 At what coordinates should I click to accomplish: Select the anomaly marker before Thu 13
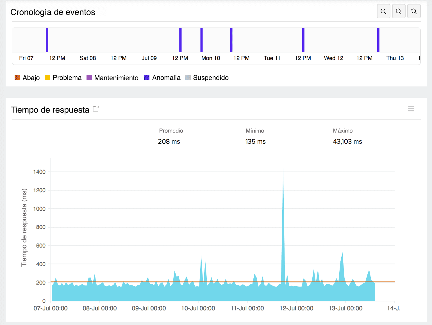pyautogui.click(x=378, y=40)
